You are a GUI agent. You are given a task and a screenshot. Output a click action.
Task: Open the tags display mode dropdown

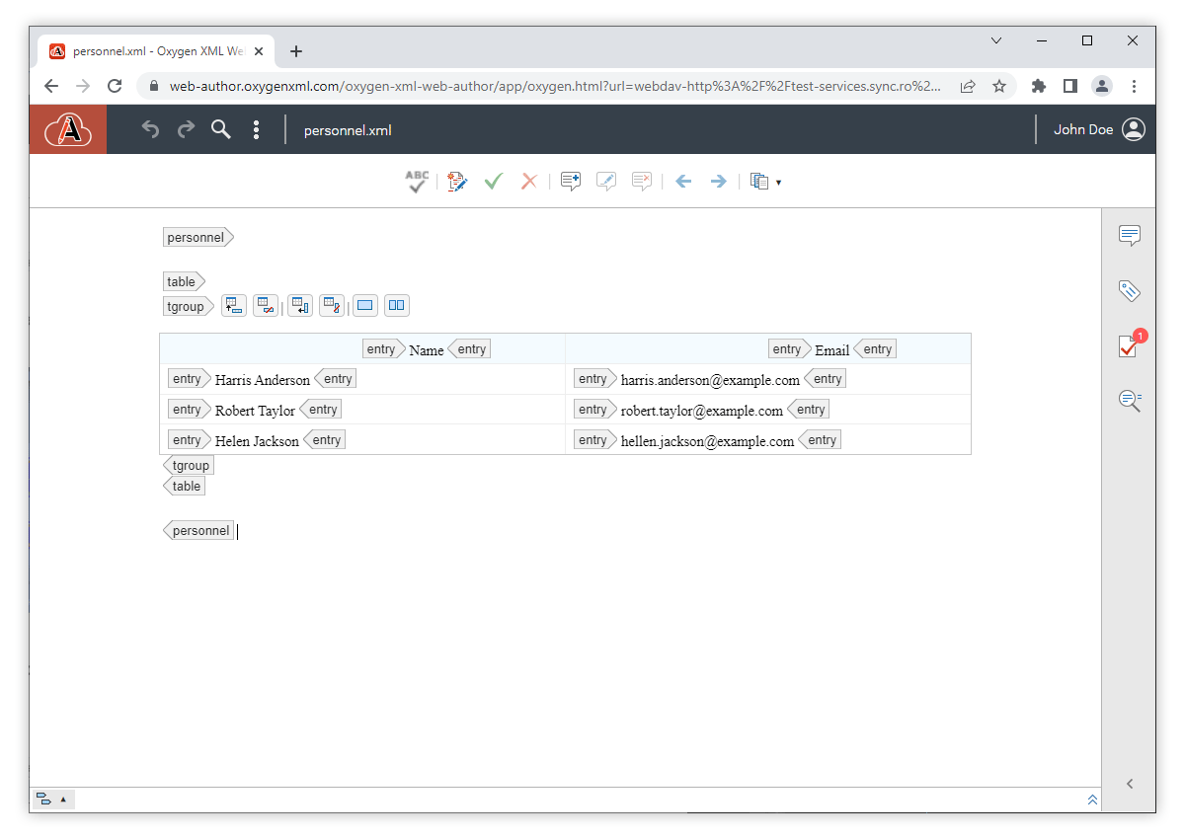coord(765,182)
